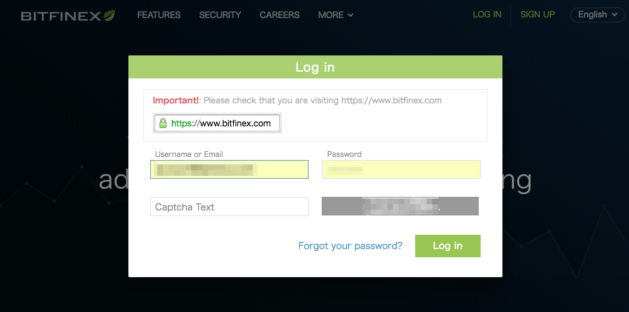The height and width of the screenshot is (312, 629).
Task: Open the FEATURES navigation item
Action: pos(159,15)
